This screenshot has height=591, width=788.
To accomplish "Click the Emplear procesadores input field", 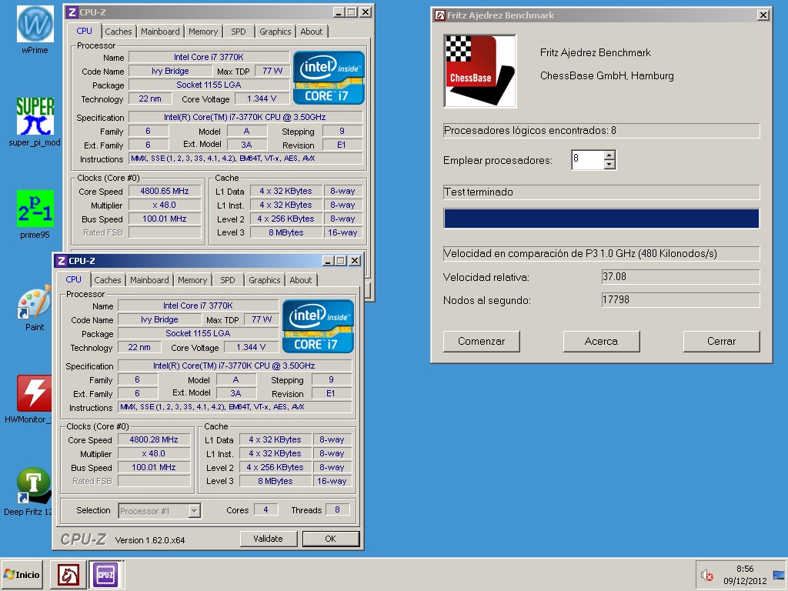I will (588, 160).
